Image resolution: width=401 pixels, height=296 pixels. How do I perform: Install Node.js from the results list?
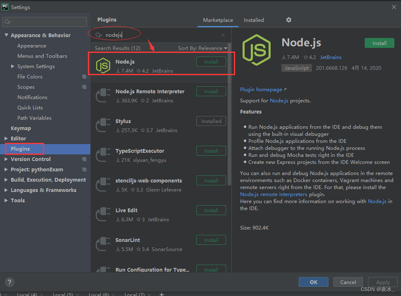[211, 62]
